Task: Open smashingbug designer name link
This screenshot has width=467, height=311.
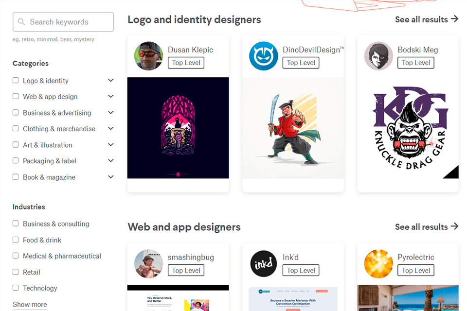Action: point(191,257)
